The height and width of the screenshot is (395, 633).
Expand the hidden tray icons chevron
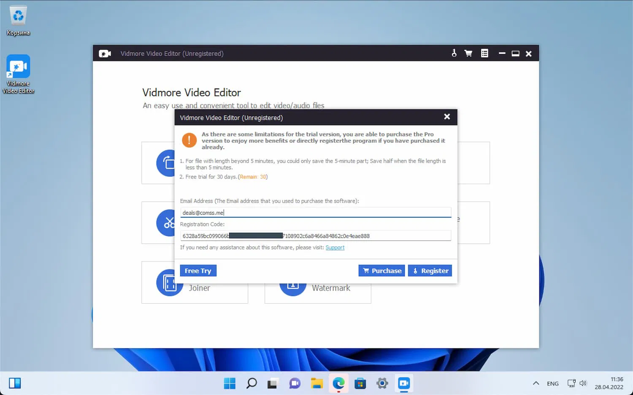click(x=536, y=383)
